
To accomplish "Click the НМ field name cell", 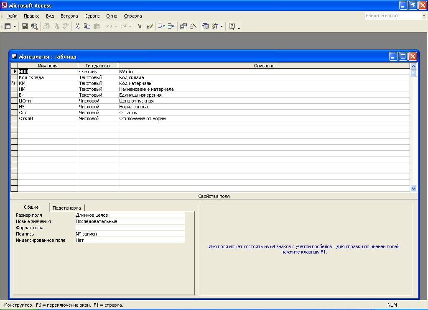I will [x=48, y=89].
